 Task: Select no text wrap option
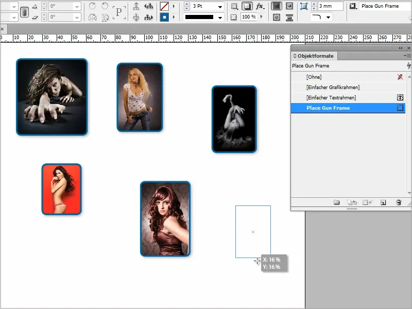tap(277, 6)
